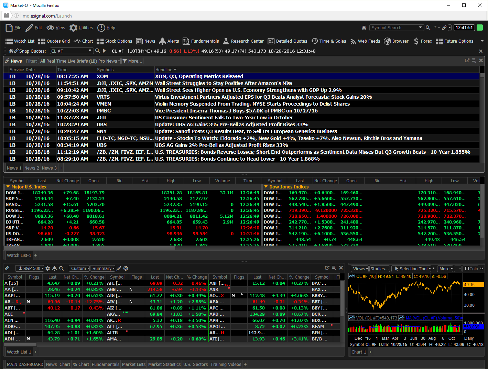The height and width of the screenshot is (369, 488).
Task: Go to the home page icon
Action: (x=364, y=28)
